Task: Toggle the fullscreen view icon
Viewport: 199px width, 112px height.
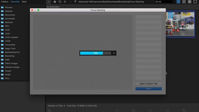Action: (x=195, y=2)
